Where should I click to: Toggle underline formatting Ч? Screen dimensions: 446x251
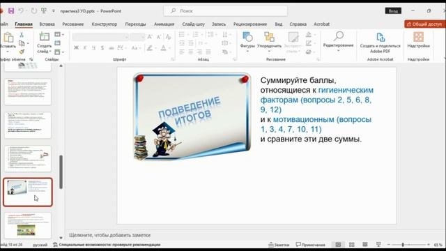pos(93,48)
